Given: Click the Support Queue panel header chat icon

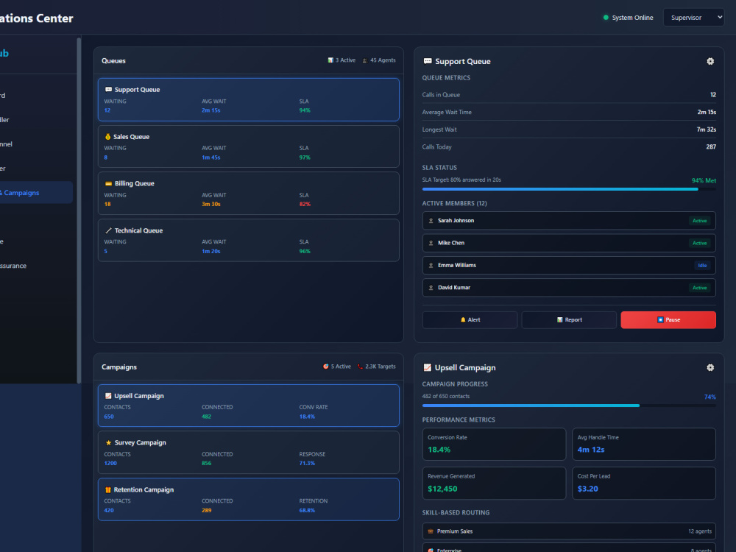Looking at the screenshot, I should pyautogui.click(x=428, y=61).
